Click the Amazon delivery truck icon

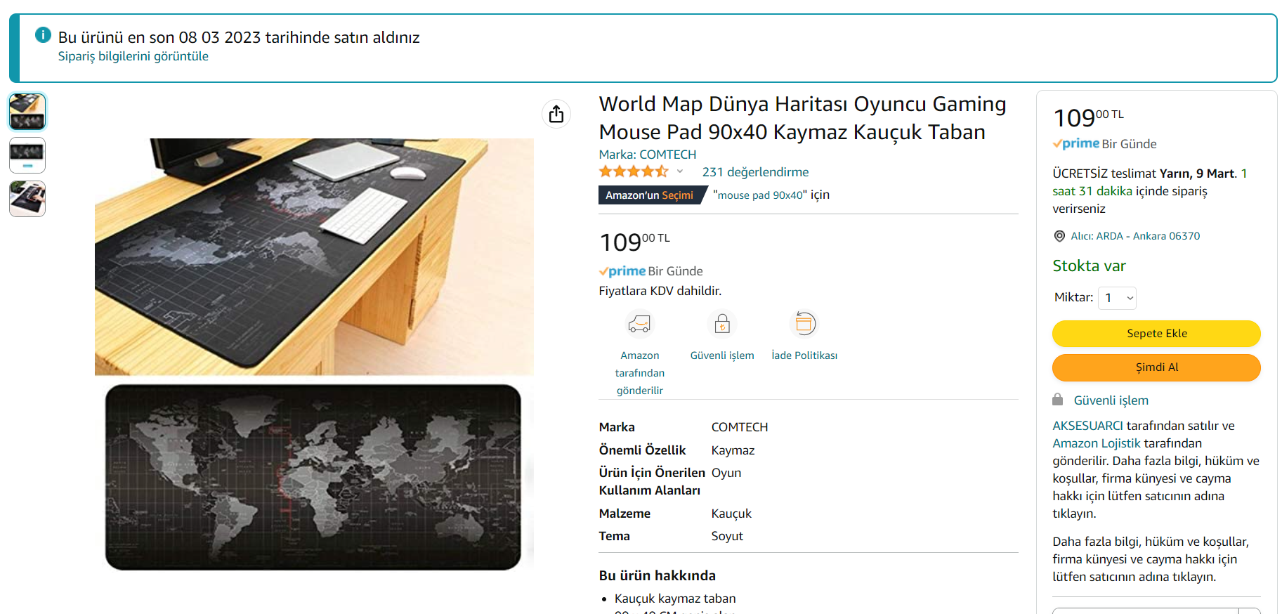pos(639,324)
